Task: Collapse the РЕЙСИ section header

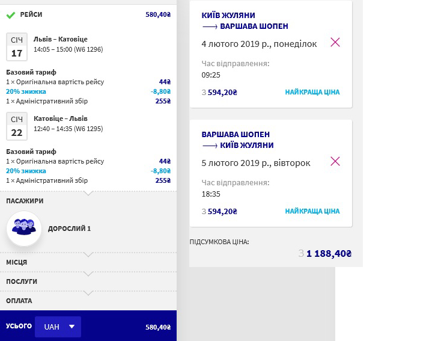Action: tap(88, 14)
